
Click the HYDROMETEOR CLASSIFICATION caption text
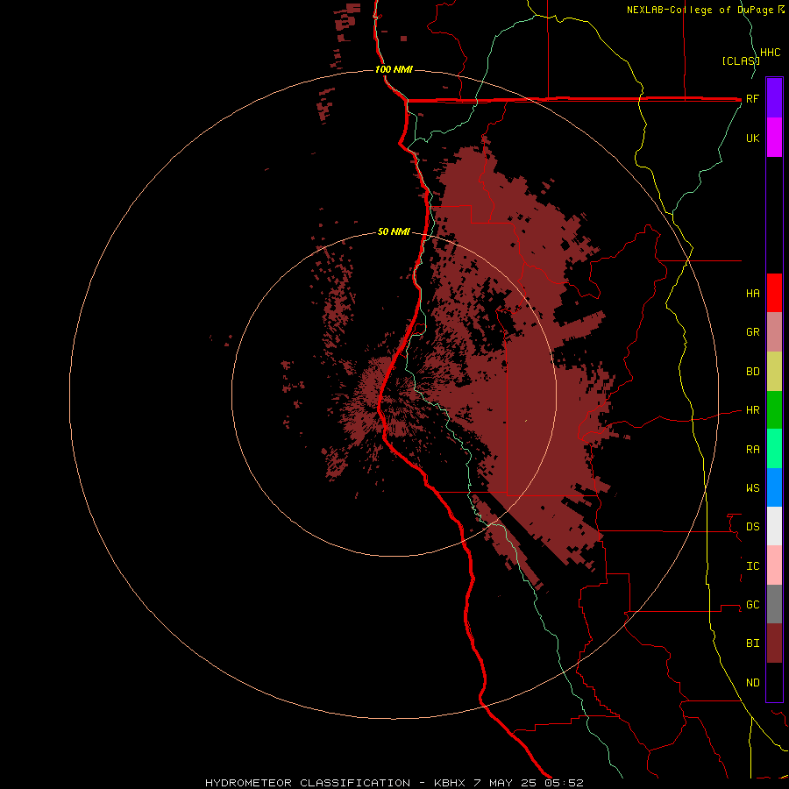coord(308,783)
